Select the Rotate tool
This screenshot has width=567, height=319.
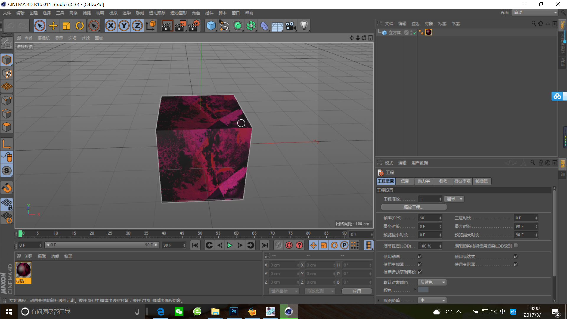pos(80,26)
